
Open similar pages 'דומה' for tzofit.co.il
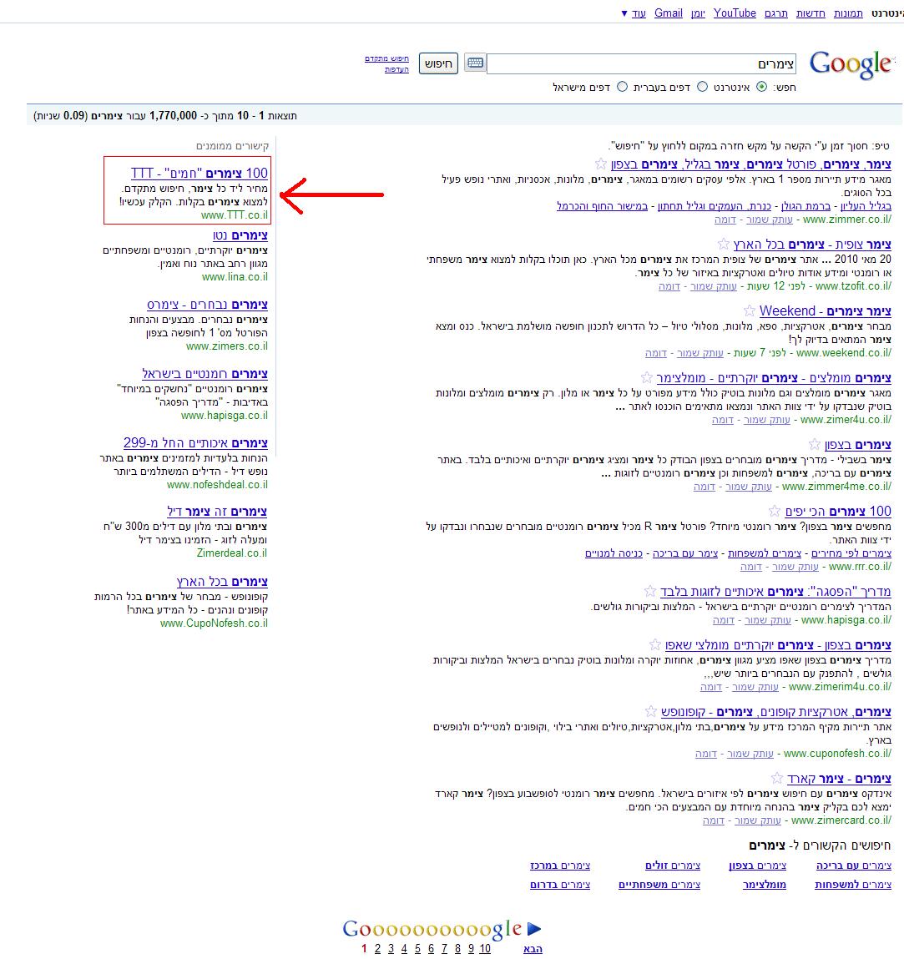669,286
